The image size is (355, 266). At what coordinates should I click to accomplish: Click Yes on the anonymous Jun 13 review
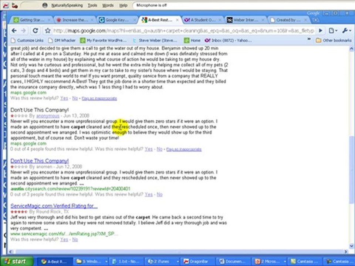click(149, 149)
